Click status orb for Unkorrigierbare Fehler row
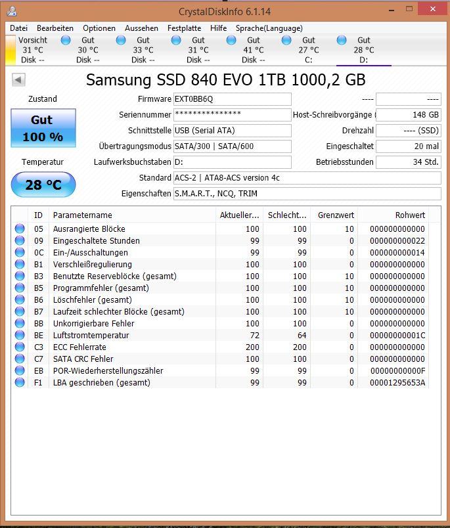 click(x=20, y=323)
